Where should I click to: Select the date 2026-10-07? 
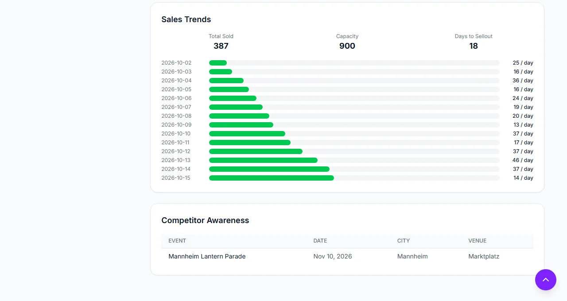[x=176, y=107]
